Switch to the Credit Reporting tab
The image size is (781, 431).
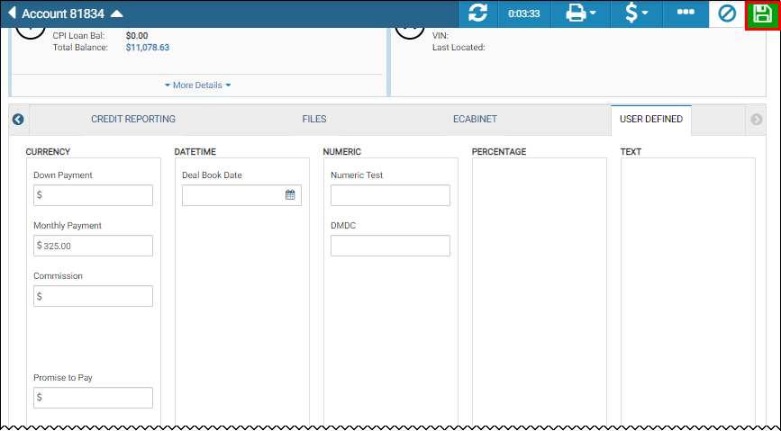pyautogui.click(x=133, y=120)
